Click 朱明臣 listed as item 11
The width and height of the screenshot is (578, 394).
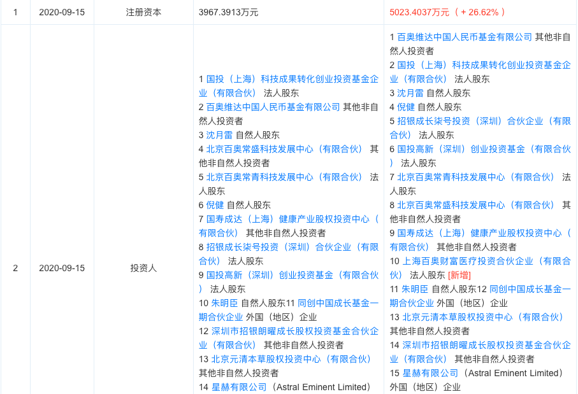[415, 289]
